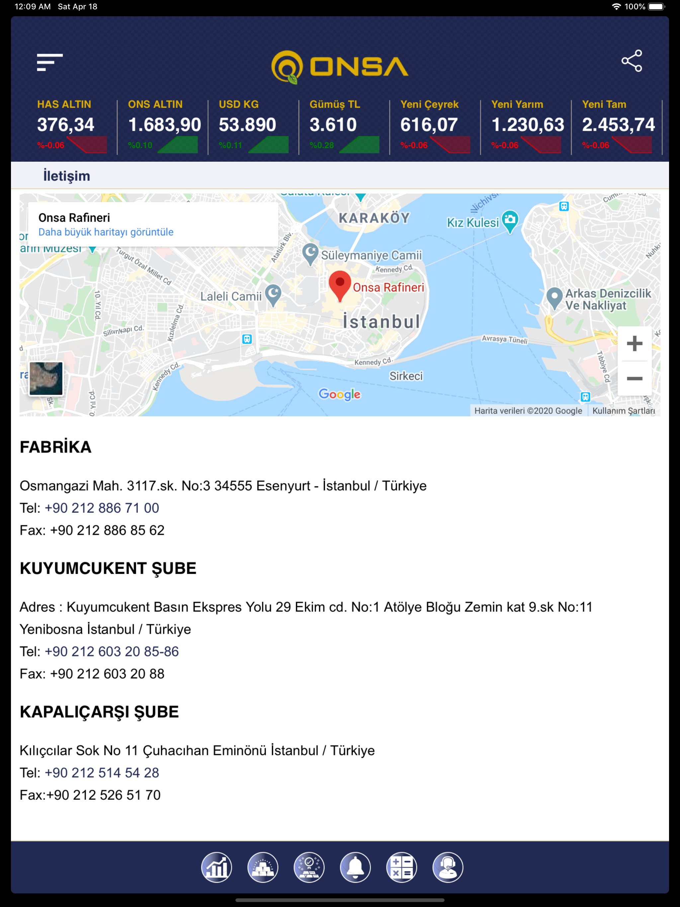Image resolution: width=680 pixels, height=907 pixels.
Task: Click the Osmangazi Mah. factory address text
Action: pos(223,486)
